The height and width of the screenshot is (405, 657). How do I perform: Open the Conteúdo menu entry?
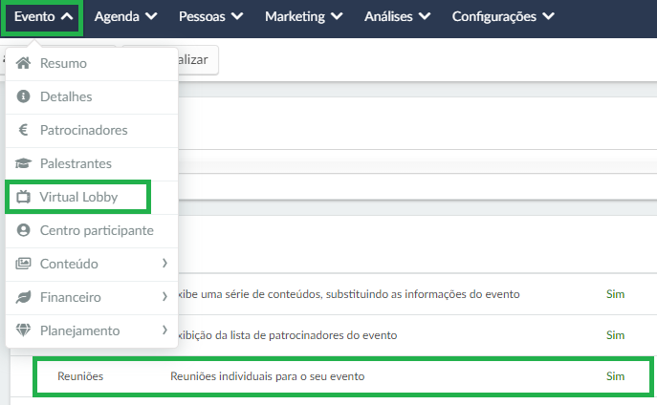[x=92, y=265]
